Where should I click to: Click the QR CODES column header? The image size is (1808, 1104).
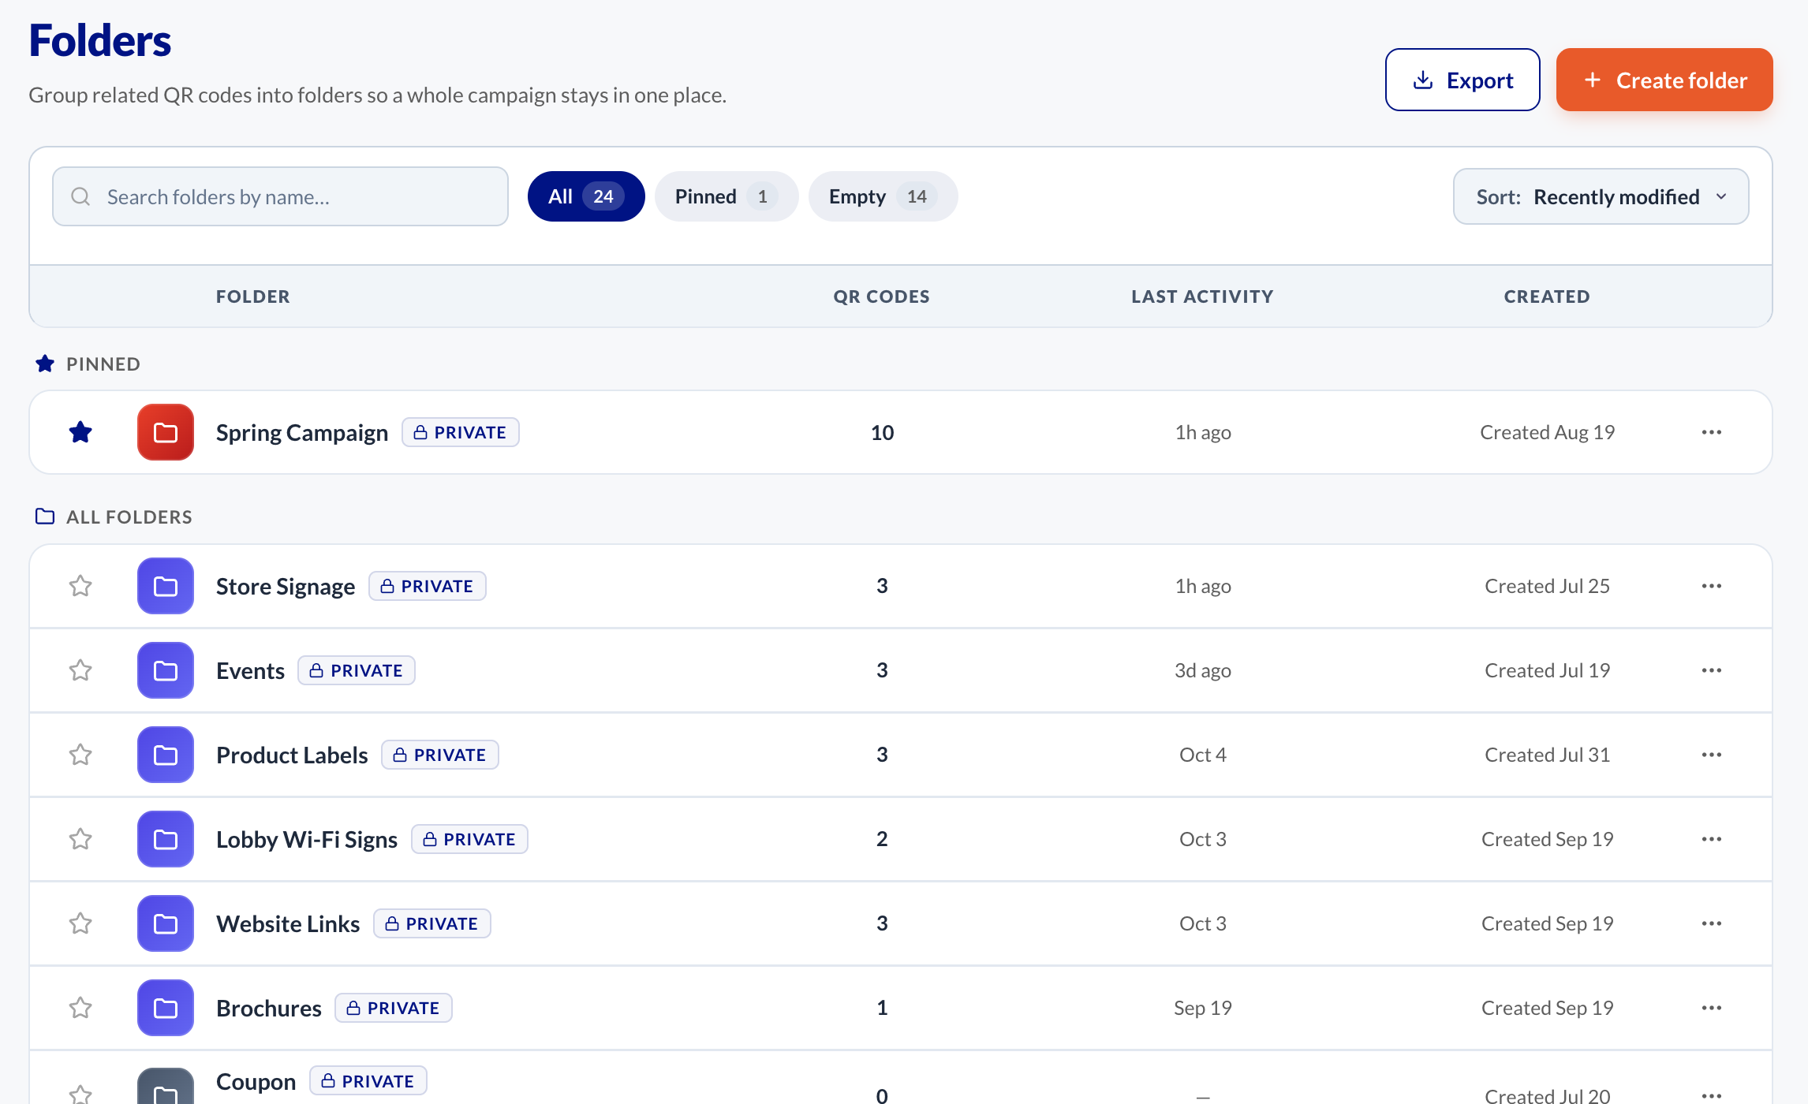point(882,297)
